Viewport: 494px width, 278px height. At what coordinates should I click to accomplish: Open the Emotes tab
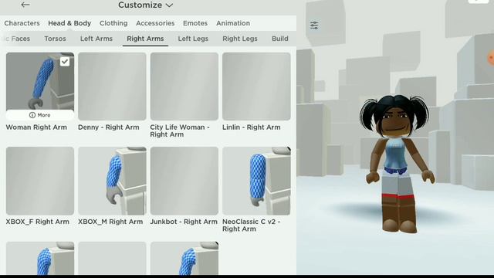click(195, 23)
